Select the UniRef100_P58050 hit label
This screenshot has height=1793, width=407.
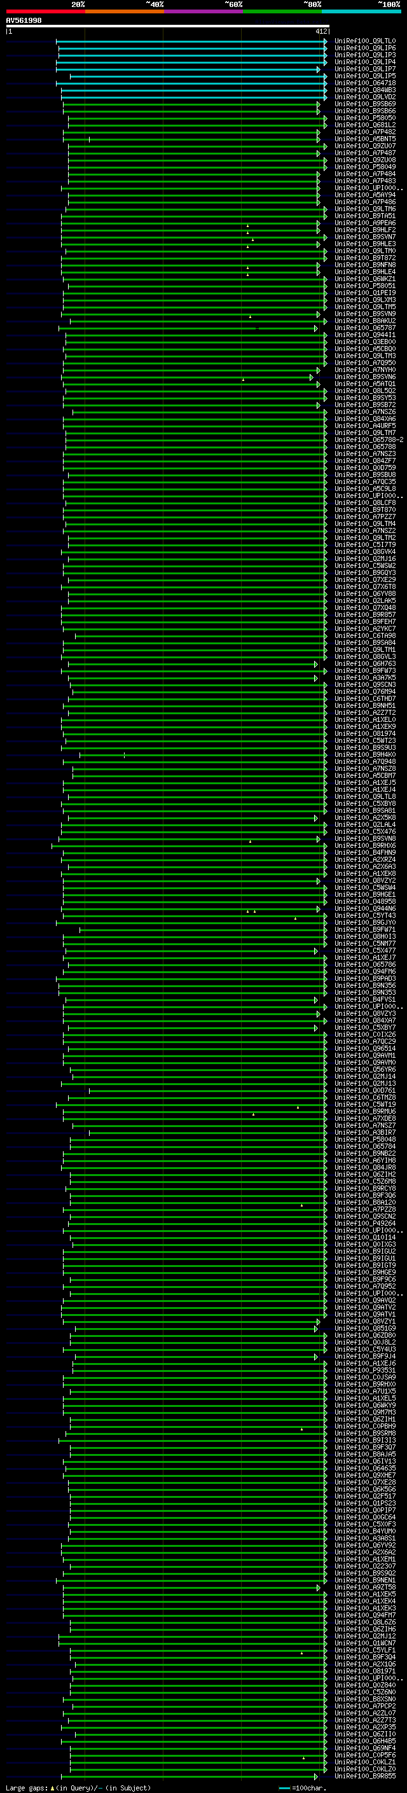point(364,118)
